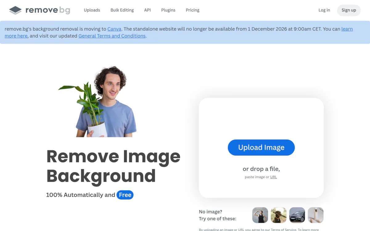Viewport: 370px width, 231px height.
Task: Select the sample car thumbnail
Action: pos(297,215)
